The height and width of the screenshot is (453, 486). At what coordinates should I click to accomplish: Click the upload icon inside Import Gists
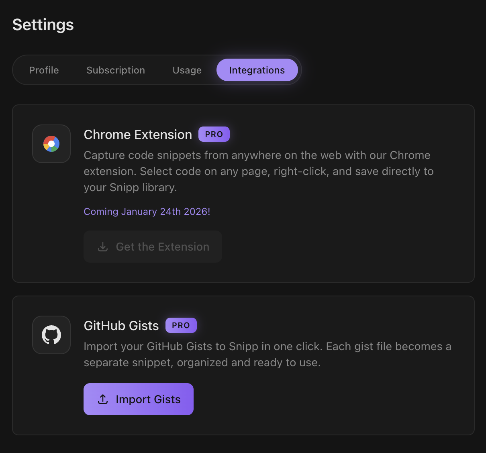[x=103, y=399]
